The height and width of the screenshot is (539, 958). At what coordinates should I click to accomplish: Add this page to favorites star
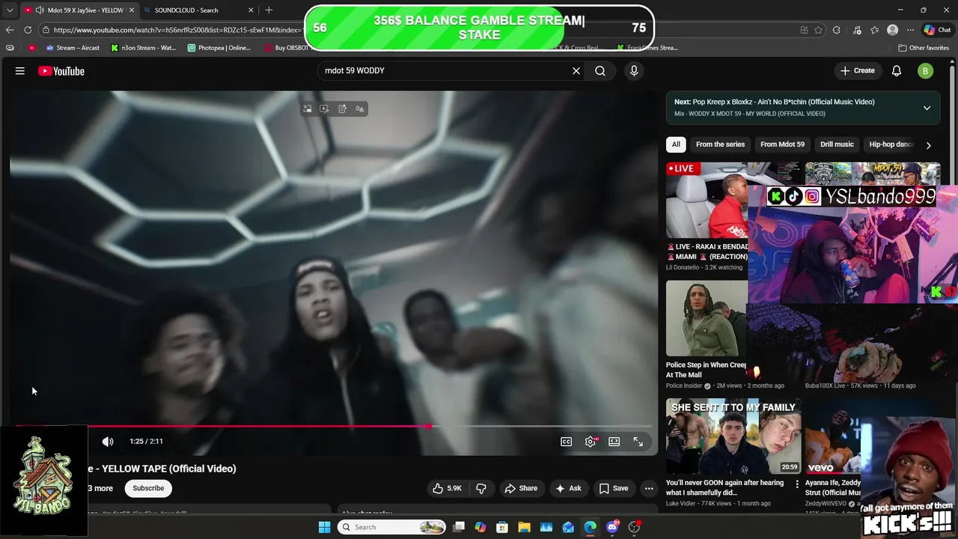[818, 30]
